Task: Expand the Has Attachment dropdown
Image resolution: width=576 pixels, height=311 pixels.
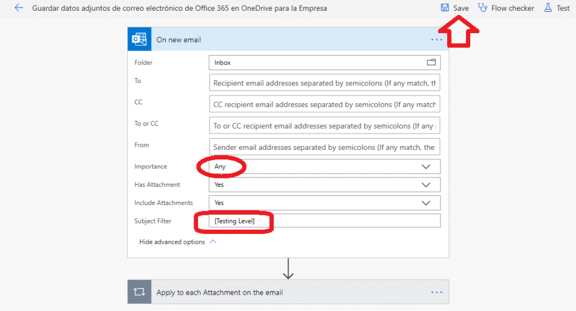Action: coord(426,185)
